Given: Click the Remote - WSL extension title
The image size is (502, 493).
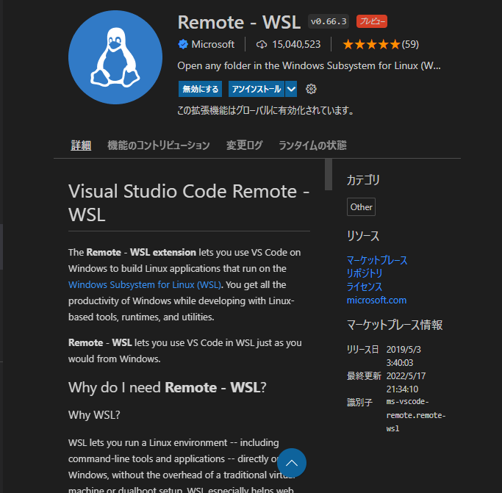Looking at the screenshot, I should coord(239,22).
